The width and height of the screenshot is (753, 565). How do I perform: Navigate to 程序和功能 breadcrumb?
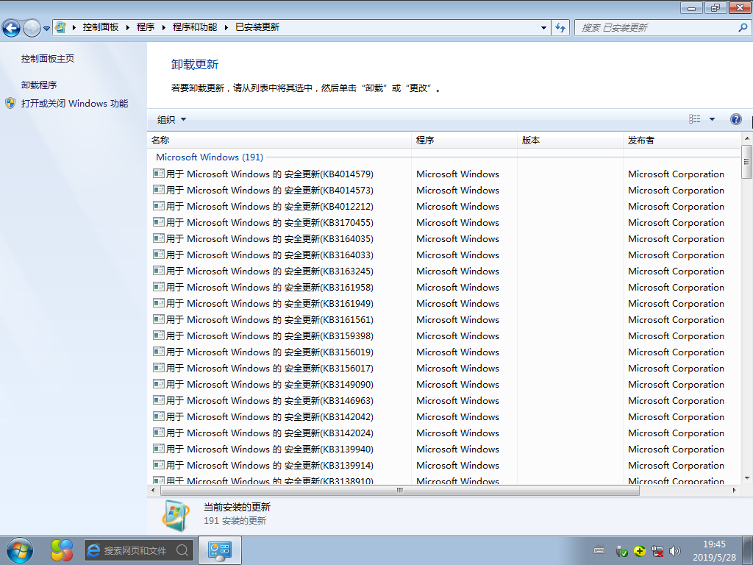point(194,27)
